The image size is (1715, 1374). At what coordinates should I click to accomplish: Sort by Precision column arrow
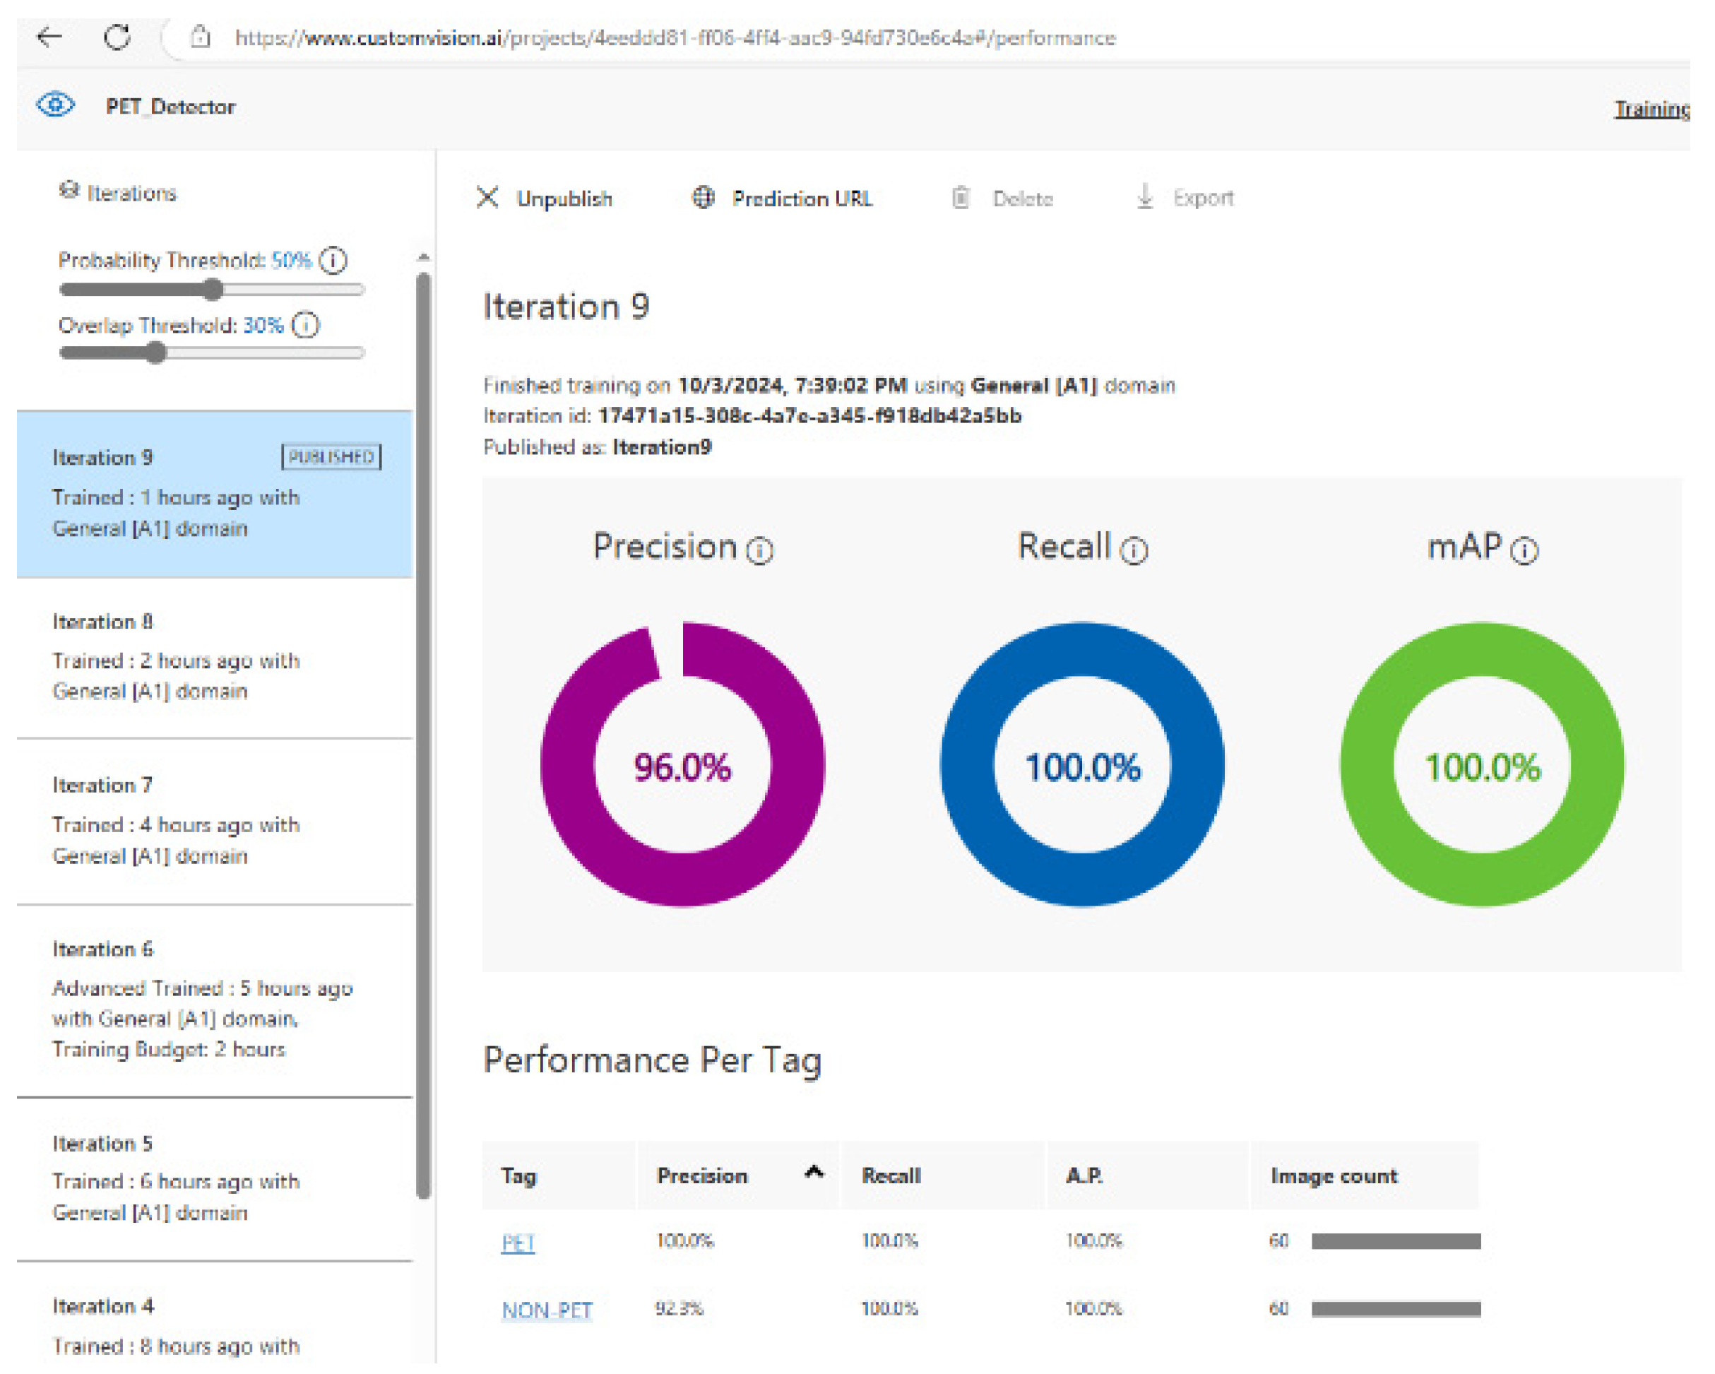coord(814,1172)
